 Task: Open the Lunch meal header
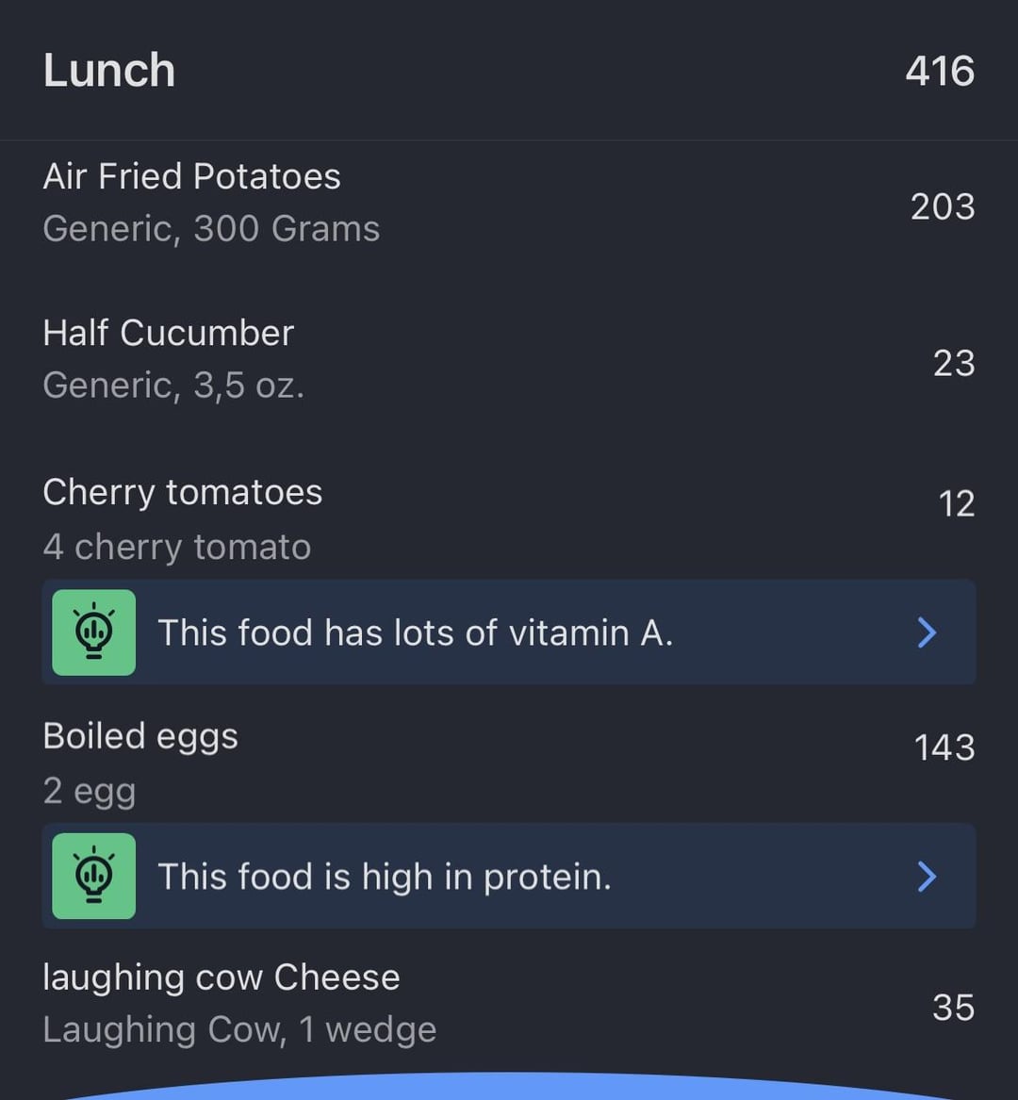509,70
